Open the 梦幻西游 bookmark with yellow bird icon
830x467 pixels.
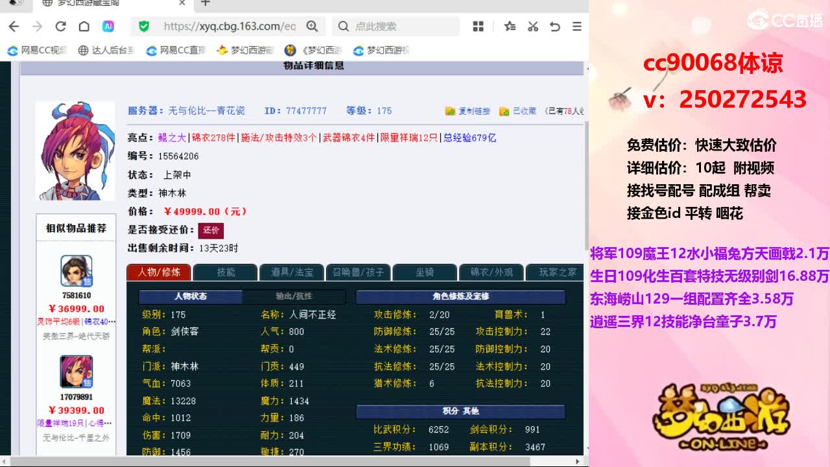(x=246, y=51)
